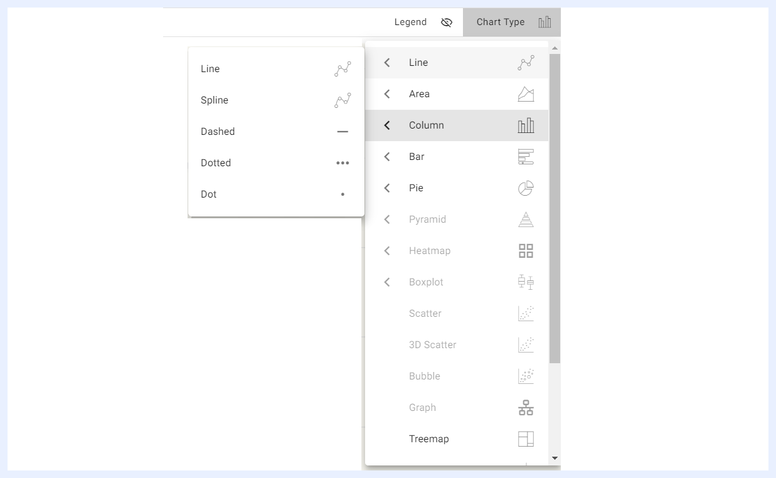Screen dimensions: 776x478
Task: Click the Line icon in chart type list
Action: point(526,63)
